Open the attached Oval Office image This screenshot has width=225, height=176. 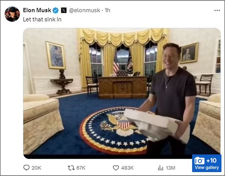122,93
